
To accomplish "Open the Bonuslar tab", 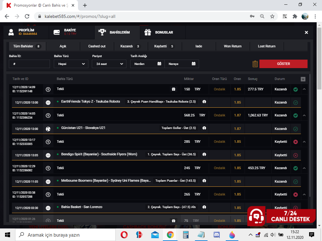I will [x=163, y=32].
